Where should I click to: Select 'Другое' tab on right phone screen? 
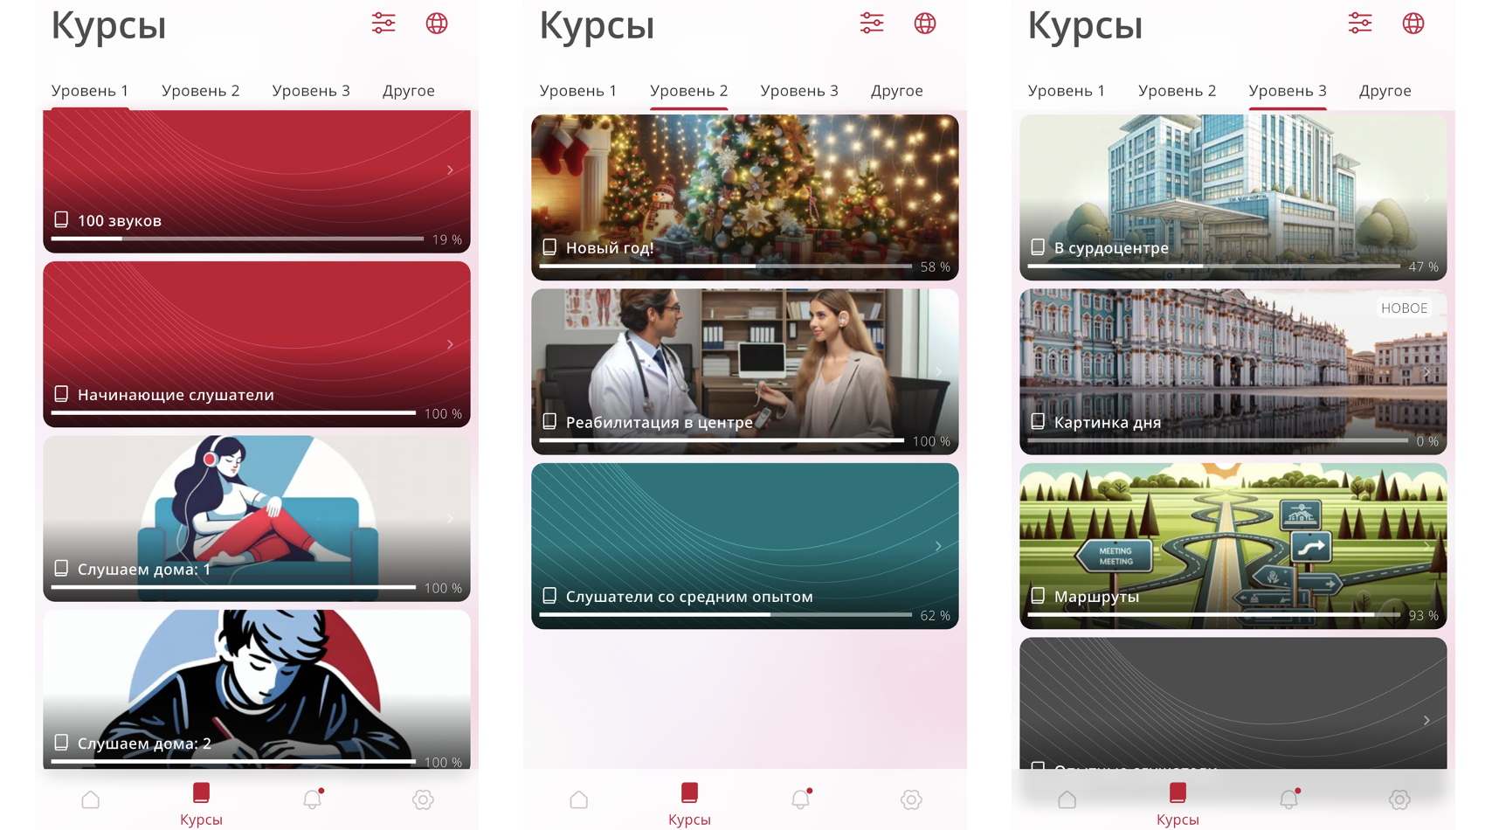1385,91
